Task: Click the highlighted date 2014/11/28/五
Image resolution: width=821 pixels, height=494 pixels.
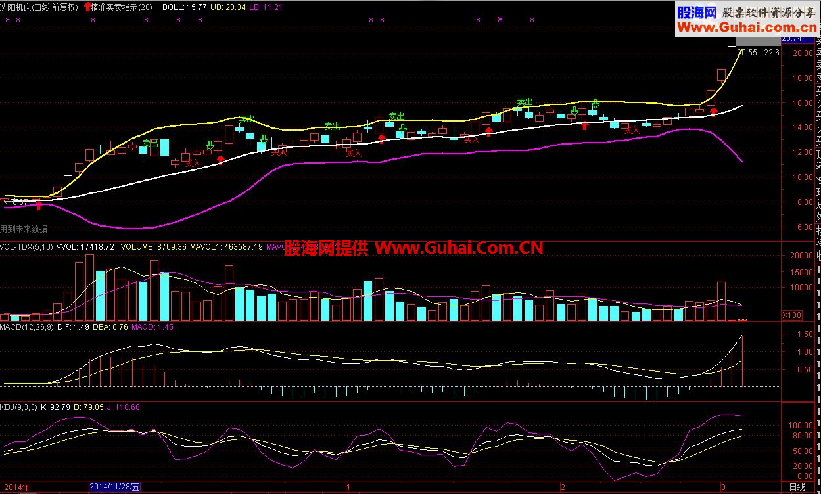Action: [115, 487]
